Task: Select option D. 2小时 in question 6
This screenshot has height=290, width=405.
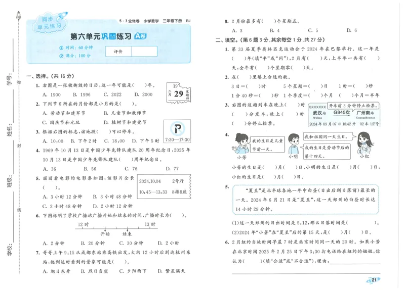Action: 168,243
